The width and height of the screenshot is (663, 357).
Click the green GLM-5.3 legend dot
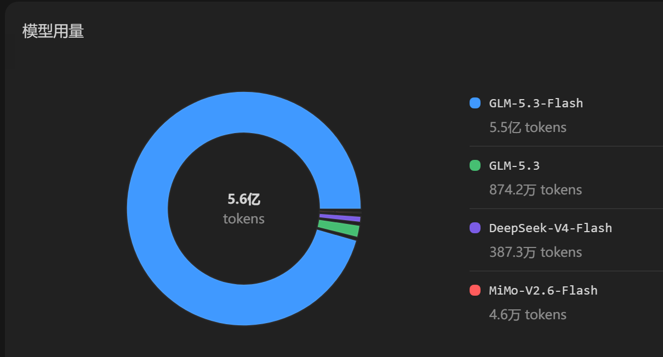(475, 165)
